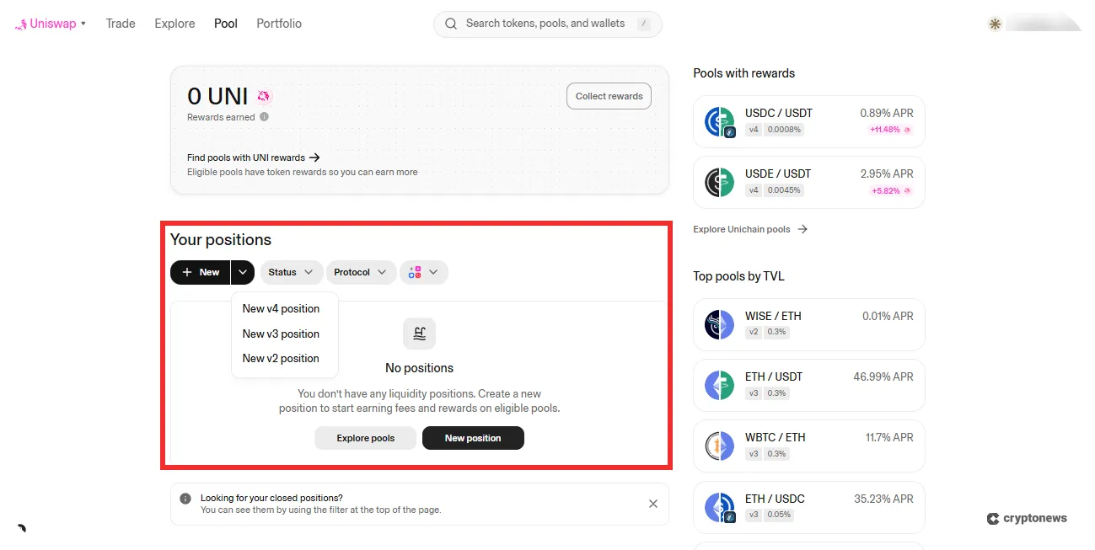Viewport: 1095px width, 550px height.
Task: Click the WISE / ETH token pair icon
Action: click(x=719, y=324)
